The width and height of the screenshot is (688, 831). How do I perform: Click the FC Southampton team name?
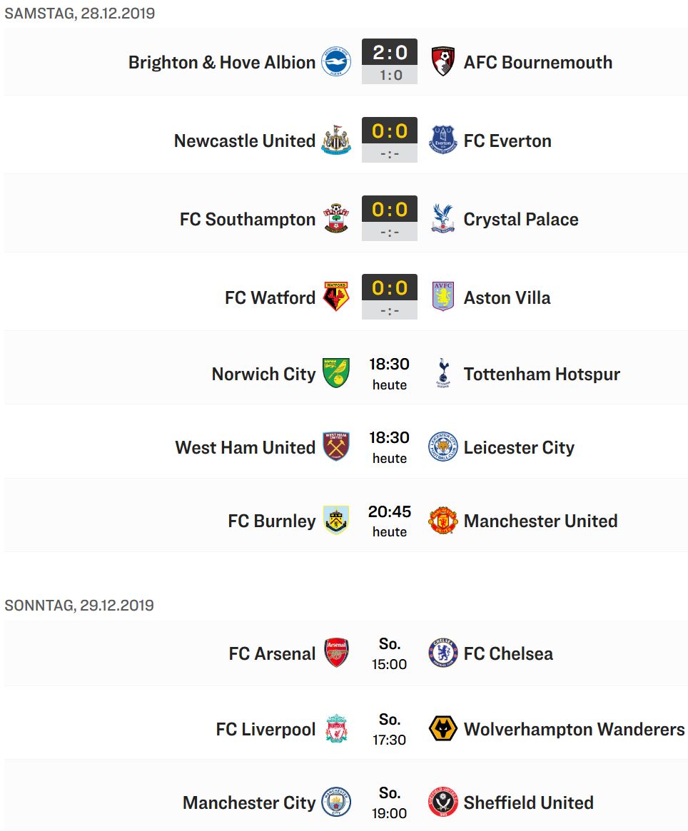247,219
